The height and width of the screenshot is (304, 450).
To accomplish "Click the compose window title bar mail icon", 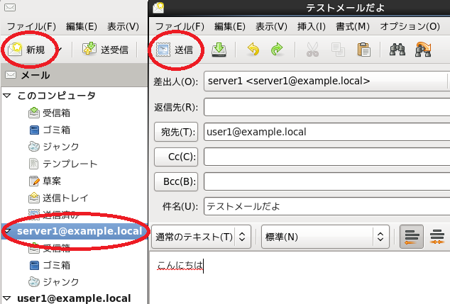I will point(158,8).
